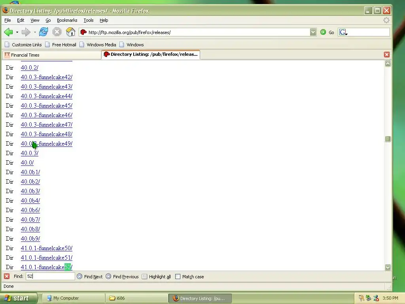The width and height of the screenshot is (405, 304).
Task: Click the vertical scrollbar thumb
Action: [x=388, y=139]
